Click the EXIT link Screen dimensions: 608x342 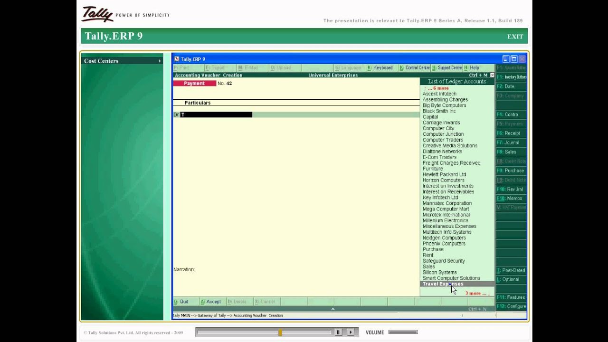pos(515,37)
